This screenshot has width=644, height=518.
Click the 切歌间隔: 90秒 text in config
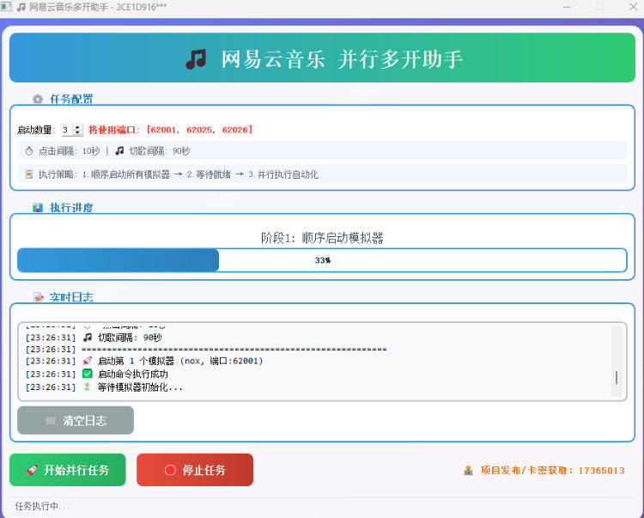[160, 151]
